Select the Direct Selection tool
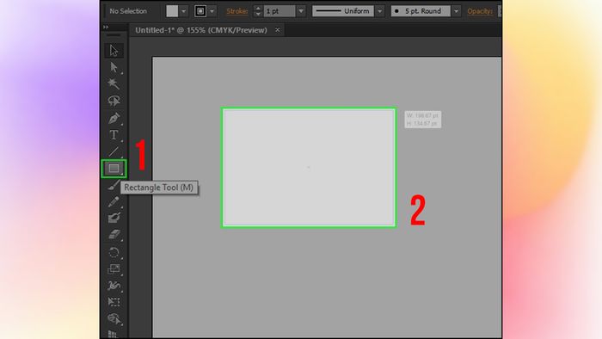Image resolution: width=602 pixels, height=339 pixels. 114,67
